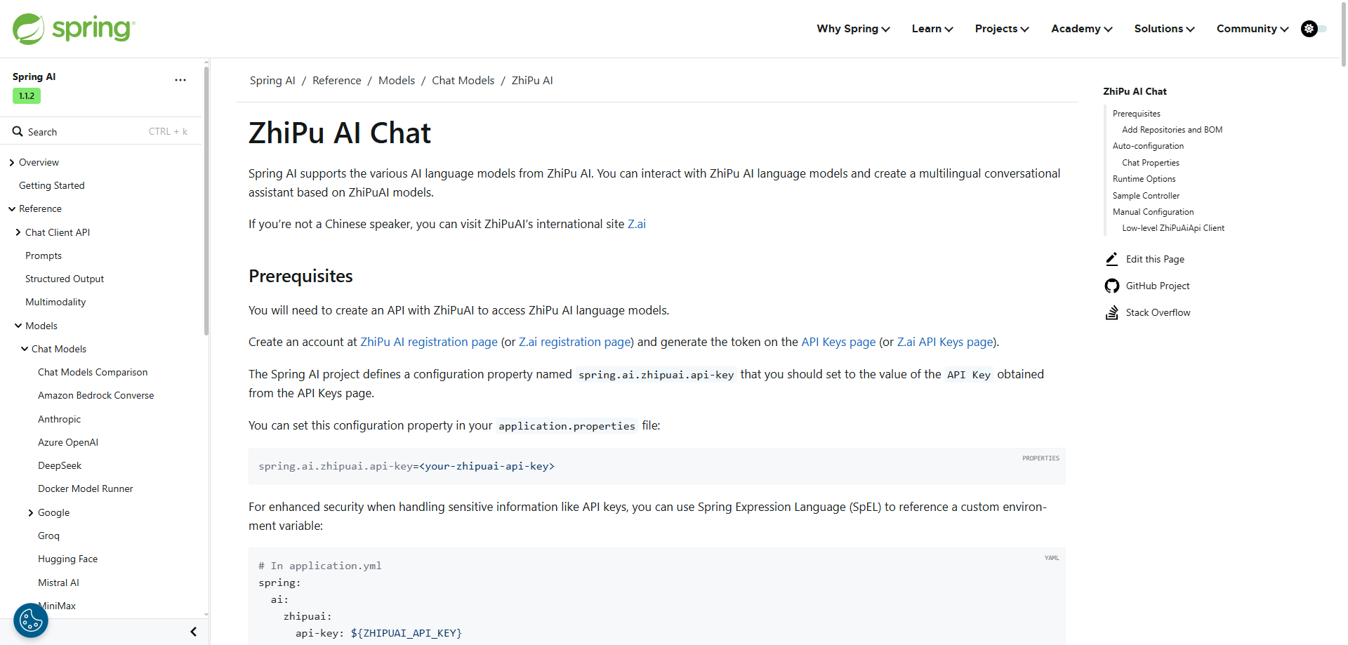Collapse the Models tree section
The width and height of the screenshot is (1348, 645).
pyautogui.click(x=18, y=326)
